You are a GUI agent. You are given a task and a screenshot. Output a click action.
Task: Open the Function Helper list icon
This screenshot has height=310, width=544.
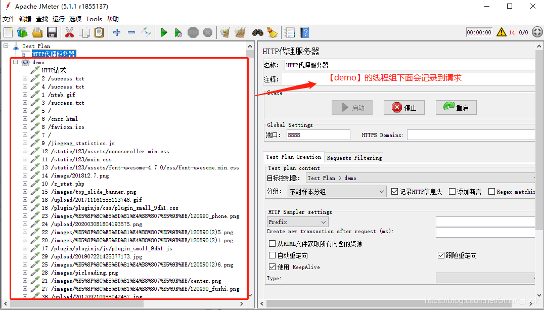(x=290, y=33)
